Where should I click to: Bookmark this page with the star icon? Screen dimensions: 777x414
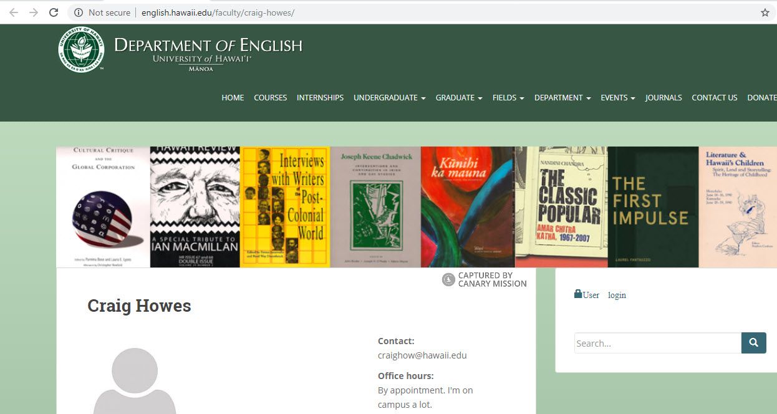coord(765,12)
